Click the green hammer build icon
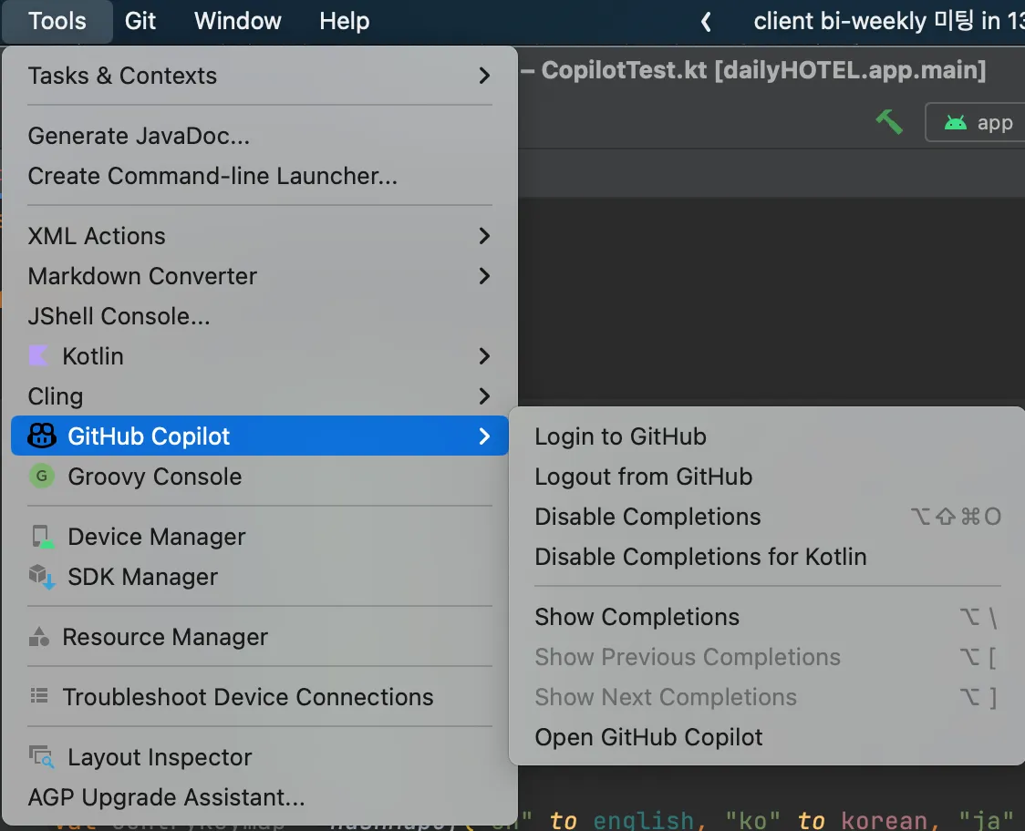Image resolution: width=1025 pixels, height=831 pixels. pos(889,121)
